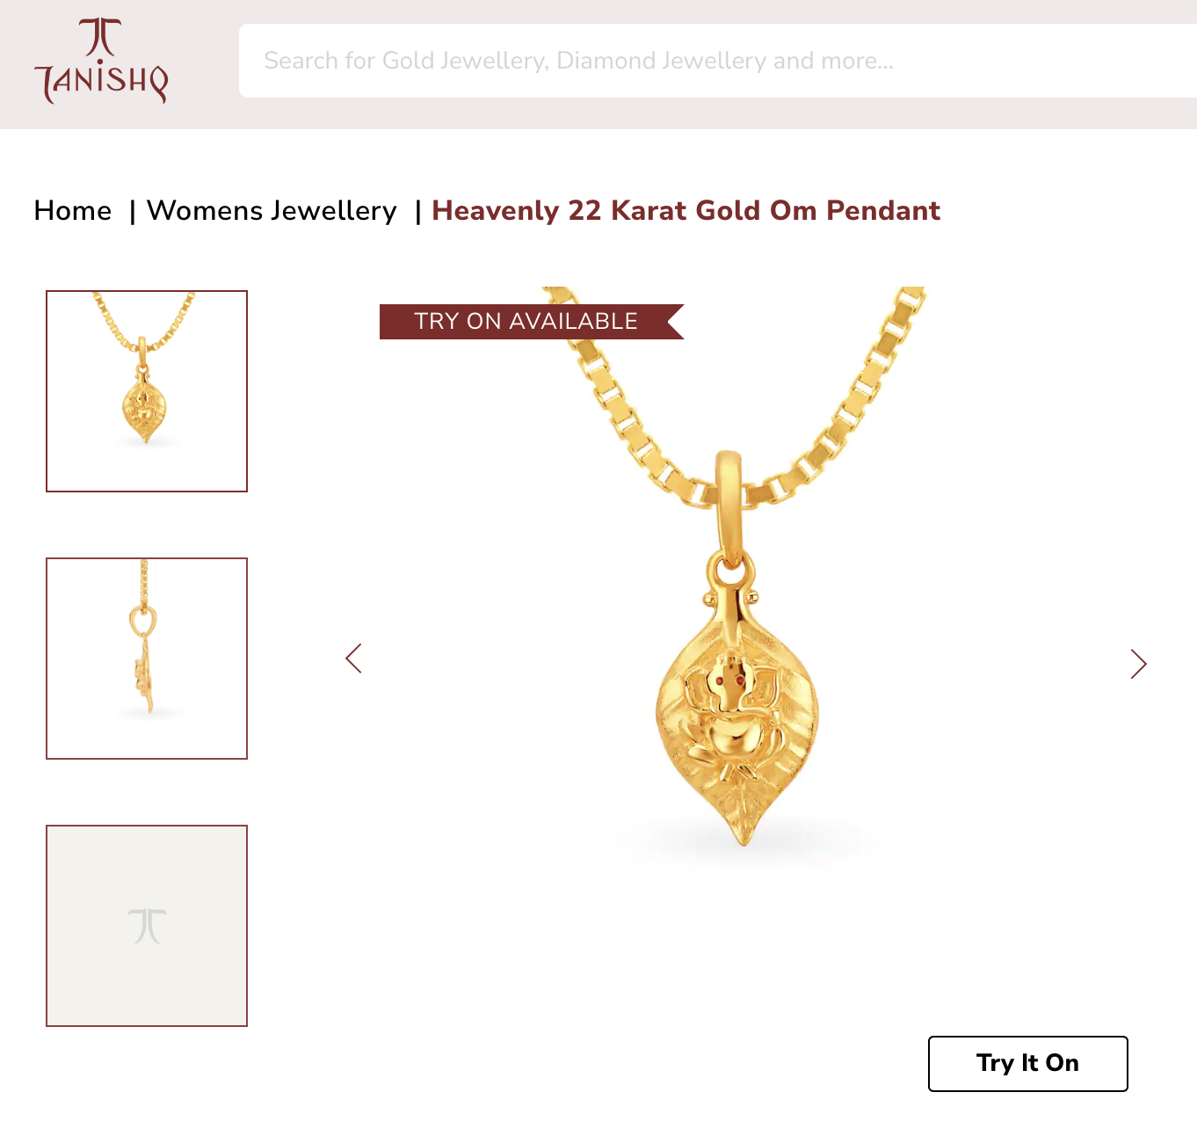Click the Try It On button
The width and height of the screenshot is (1197, 1136).
1028,1064
